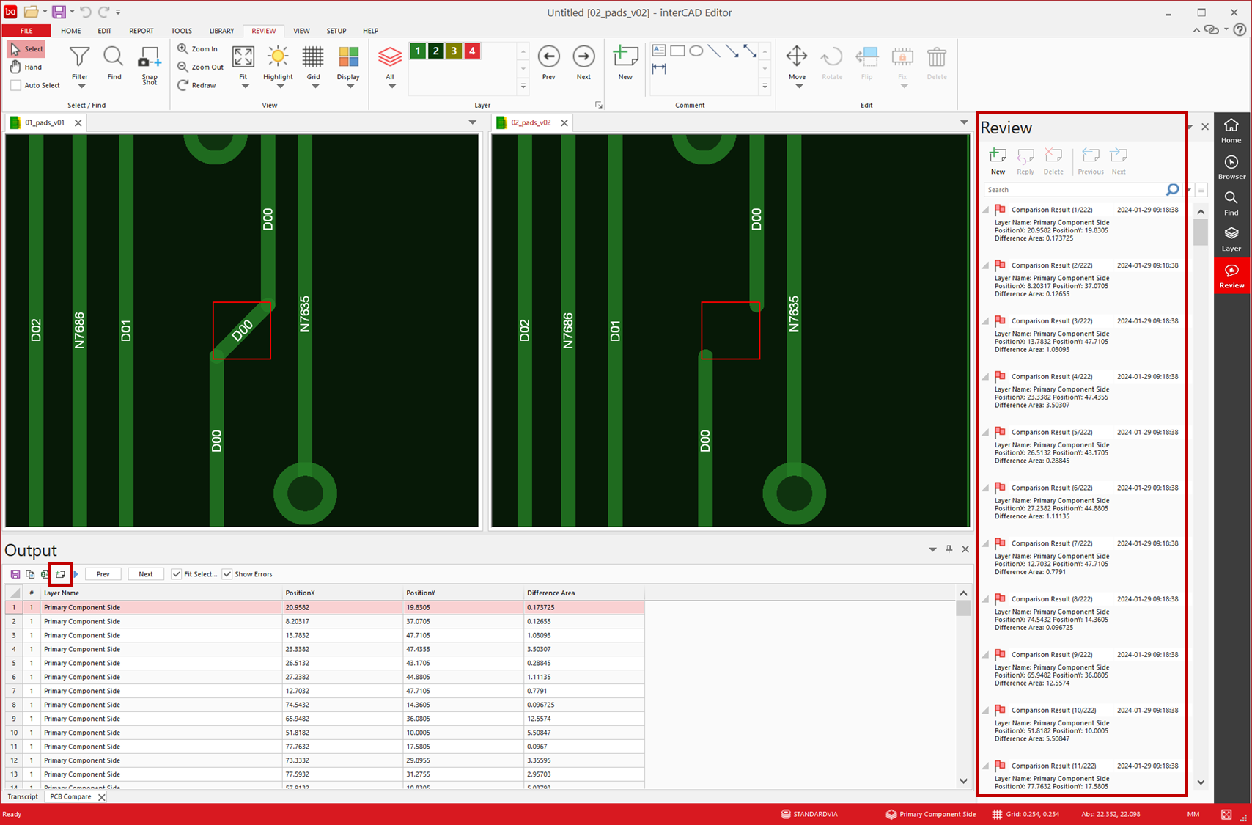Select olive layer swatch 3
1252x825 pixels.
(454, 51)
